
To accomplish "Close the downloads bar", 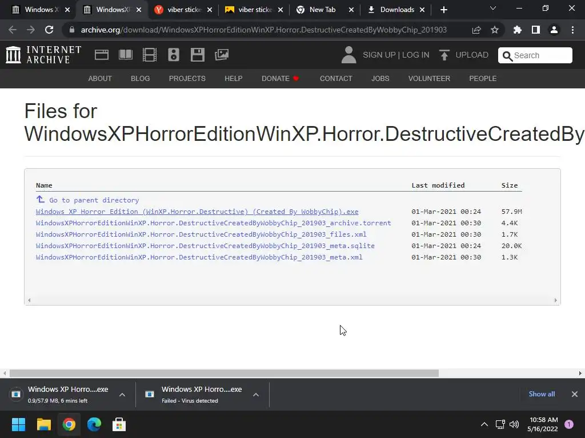I will point(575,394).
